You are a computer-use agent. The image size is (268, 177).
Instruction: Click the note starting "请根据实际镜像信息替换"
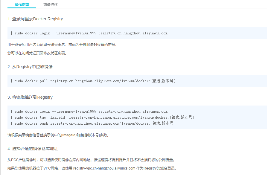58,135
